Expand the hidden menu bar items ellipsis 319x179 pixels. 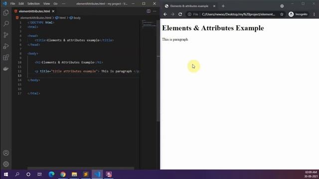click(x=63, y=3)
